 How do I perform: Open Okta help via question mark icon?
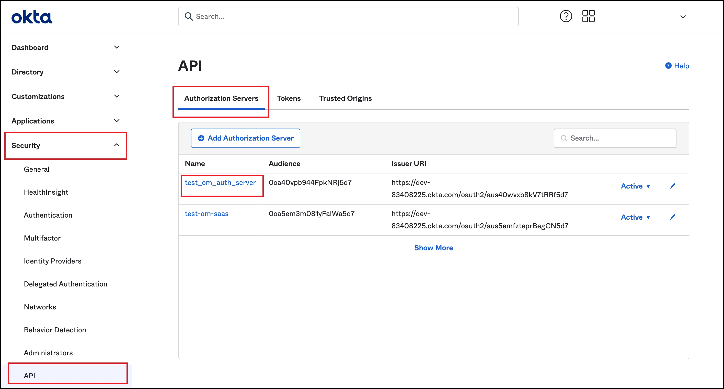tap(566, 16)
